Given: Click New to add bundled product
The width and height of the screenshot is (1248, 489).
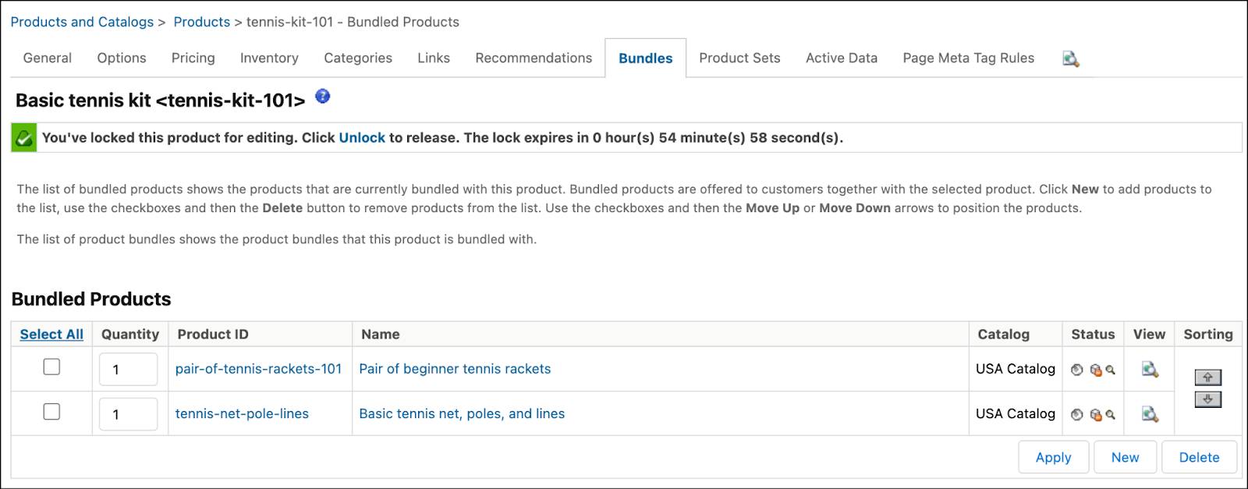Looking at the screenshot, I should (x=1125, y=458).
